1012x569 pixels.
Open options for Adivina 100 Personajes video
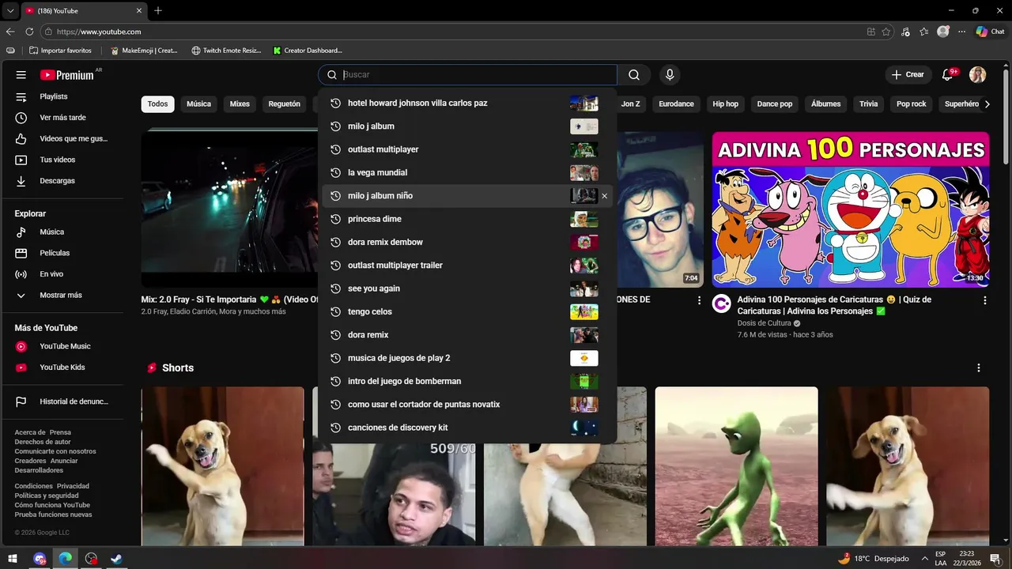pos(985,300)
